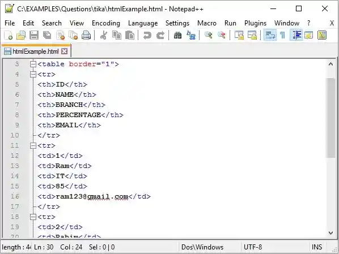The width and height of the screenshot is (339, 254).
Task: Click the Cut scissors icon
Action: 104,35
